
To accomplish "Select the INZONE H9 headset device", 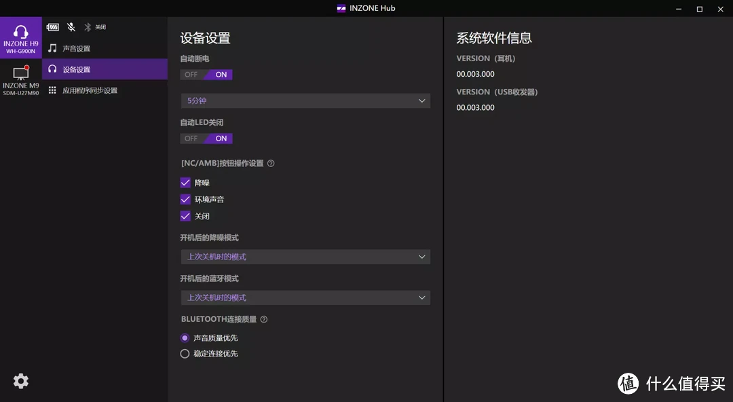I will click(x=20, y=38).
